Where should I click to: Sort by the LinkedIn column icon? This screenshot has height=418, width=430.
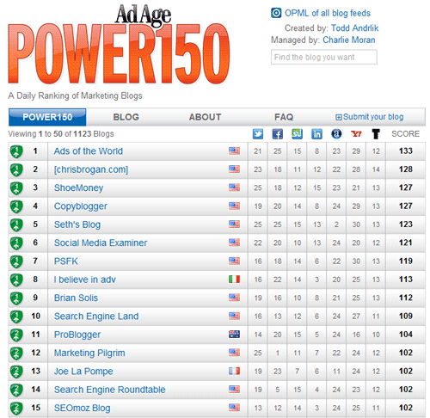(316, 134)
